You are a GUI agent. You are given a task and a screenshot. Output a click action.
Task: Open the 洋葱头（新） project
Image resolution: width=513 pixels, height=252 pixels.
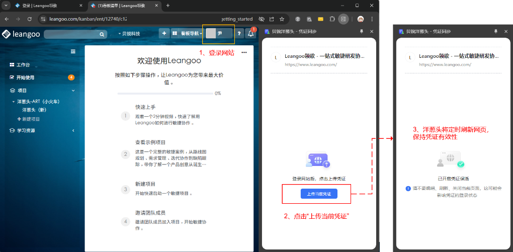pos(34,110)
